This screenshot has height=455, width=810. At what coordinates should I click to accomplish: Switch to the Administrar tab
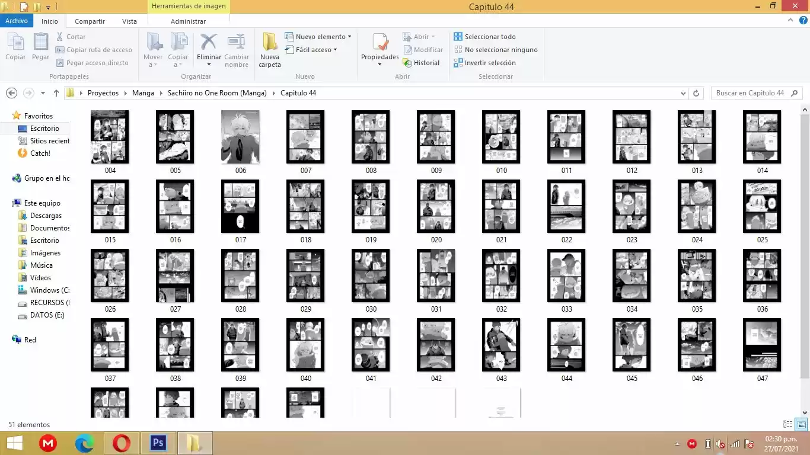[x=188, y=21]
